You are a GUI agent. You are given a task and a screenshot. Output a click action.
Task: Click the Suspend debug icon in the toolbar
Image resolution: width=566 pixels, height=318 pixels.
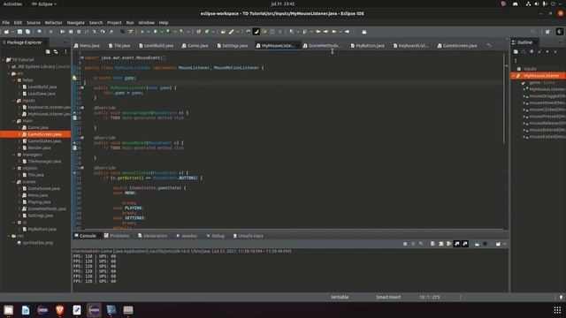click(x=71, y=32)
